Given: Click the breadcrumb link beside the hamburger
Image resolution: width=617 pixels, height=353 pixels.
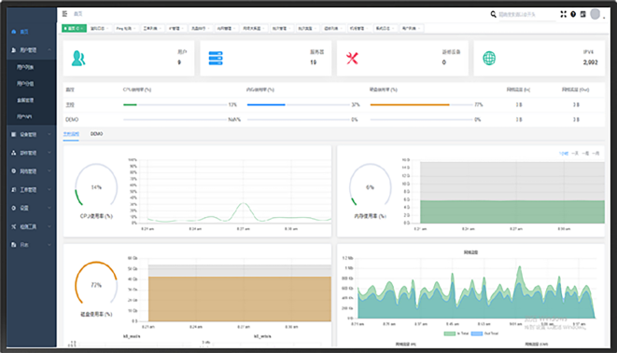Looking at the screenshot, I should coord(77,14).
